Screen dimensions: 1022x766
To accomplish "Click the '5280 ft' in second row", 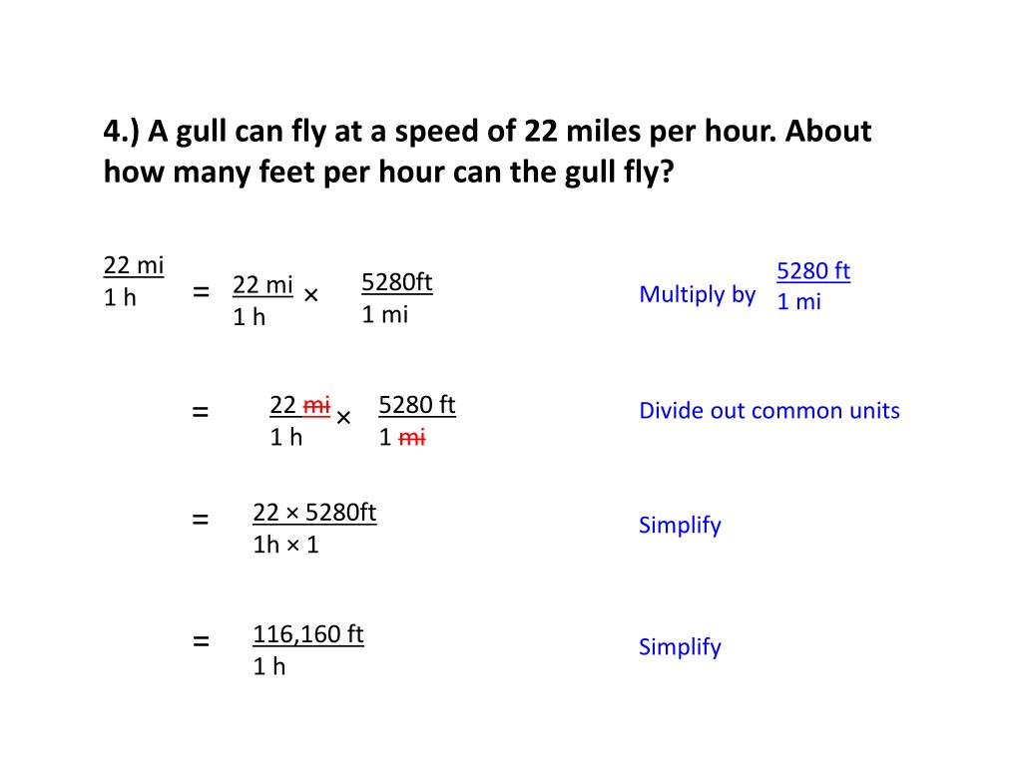I will click(416, 405).
